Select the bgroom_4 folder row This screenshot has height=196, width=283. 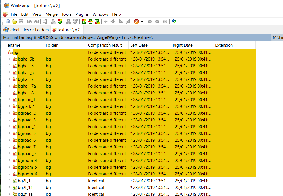click(x=128, y=161)
